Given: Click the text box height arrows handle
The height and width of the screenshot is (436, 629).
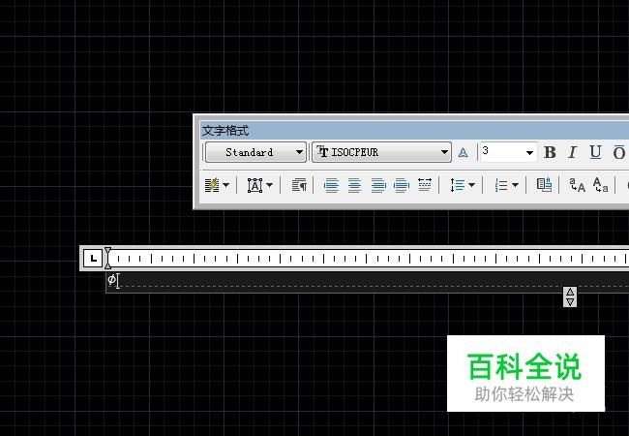Looking at the screenshot, I should tap(570, 297).
